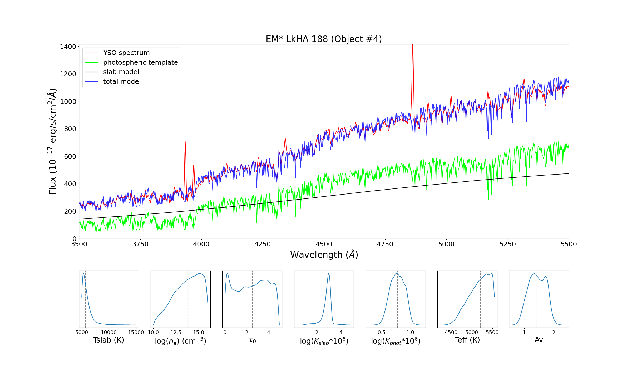The image size is (632, 368).
Task: Click the black slab model legend line
Action: [91, 72]
